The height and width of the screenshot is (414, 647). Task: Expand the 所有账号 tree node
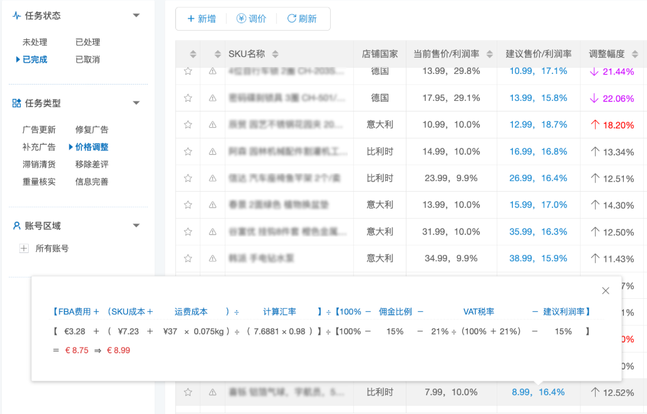click(24, 249)
